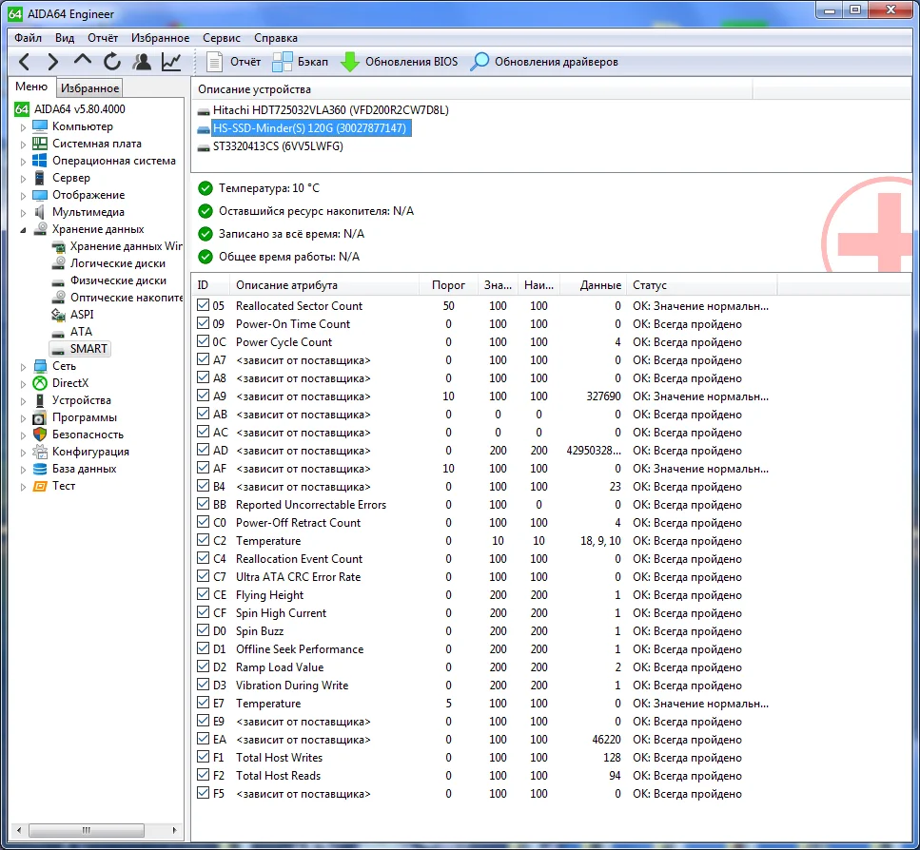Open the graph chart toolbar icon

click(x=171, y=62)
